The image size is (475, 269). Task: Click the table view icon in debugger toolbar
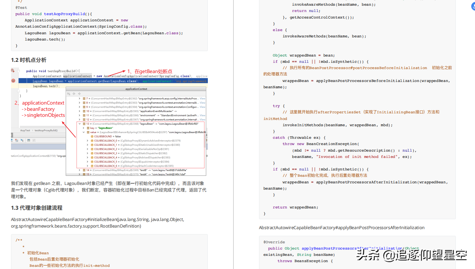tap(29, 140)
